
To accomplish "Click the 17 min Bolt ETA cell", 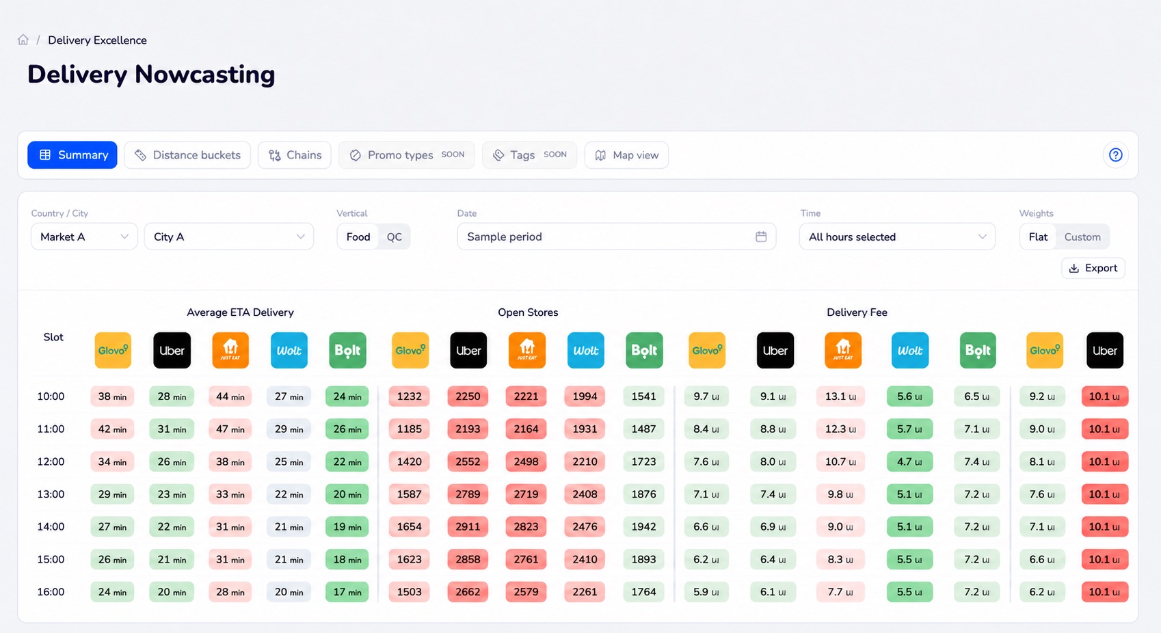I will point(347,592).
